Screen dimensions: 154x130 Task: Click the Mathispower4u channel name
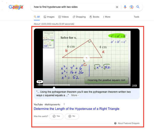point(52,105)
